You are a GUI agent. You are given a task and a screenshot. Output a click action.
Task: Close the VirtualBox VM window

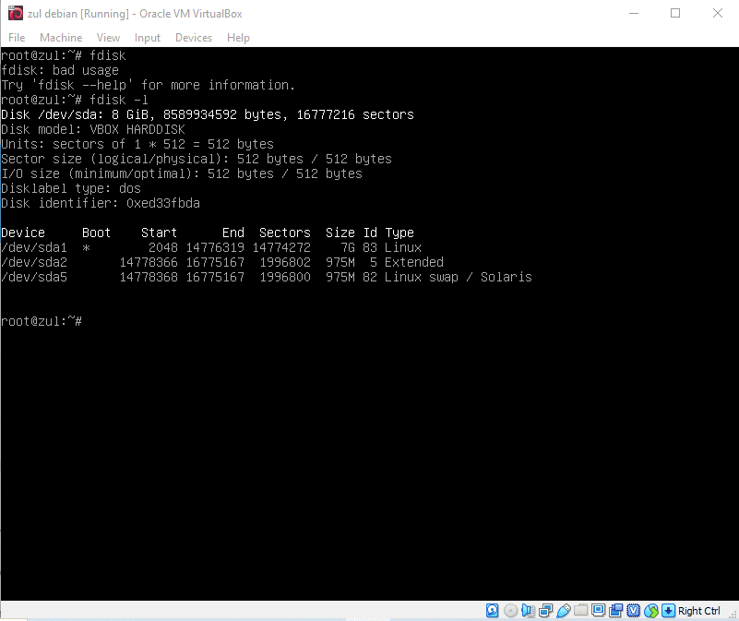[718, 13]
